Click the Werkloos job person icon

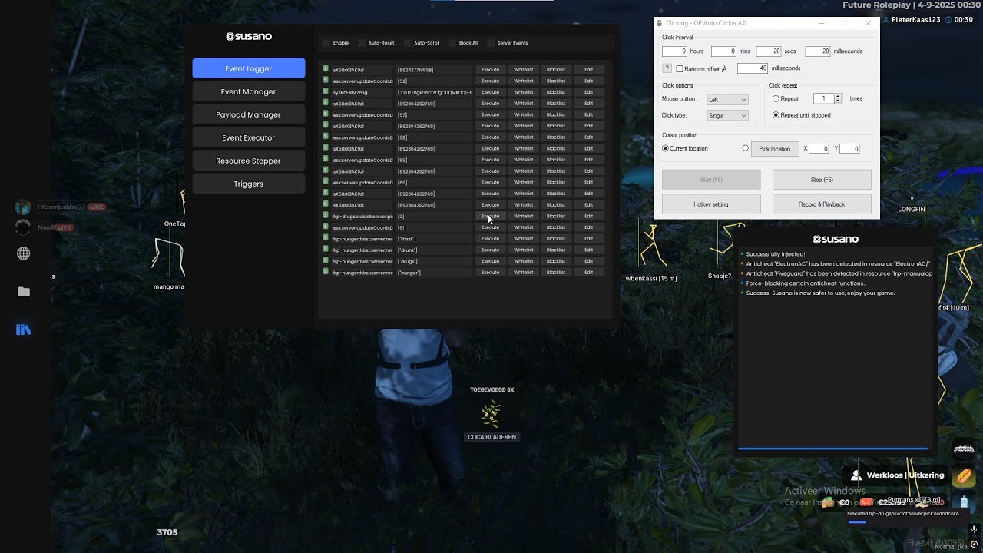pos(856,475)
